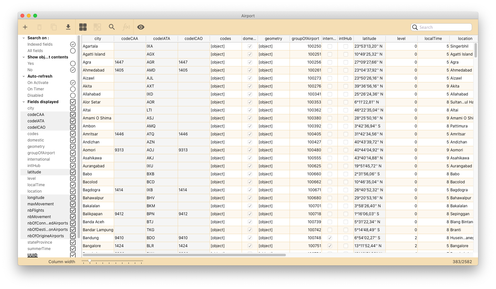Click the 383/2582 record count
The height and width of the screenshot is (289, 496).
coord(462,262)
